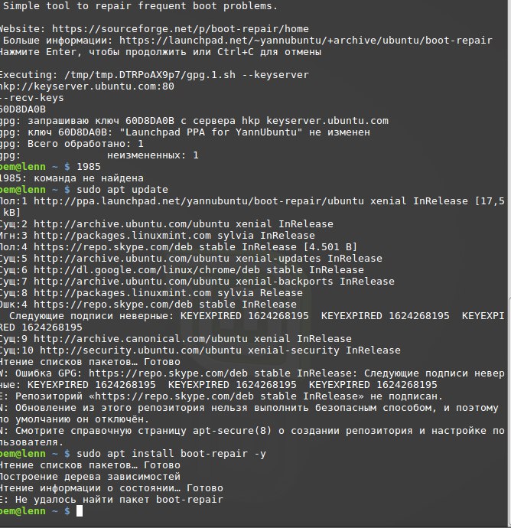
Task: Click the standalone key ID 60D8DA0B line
Action: tap(23, 109)
